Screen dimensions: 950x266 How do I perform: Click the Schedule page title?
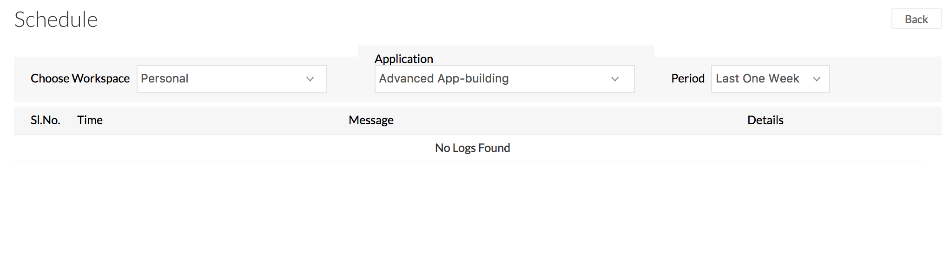pyautogui.click(x=56, y=20)
